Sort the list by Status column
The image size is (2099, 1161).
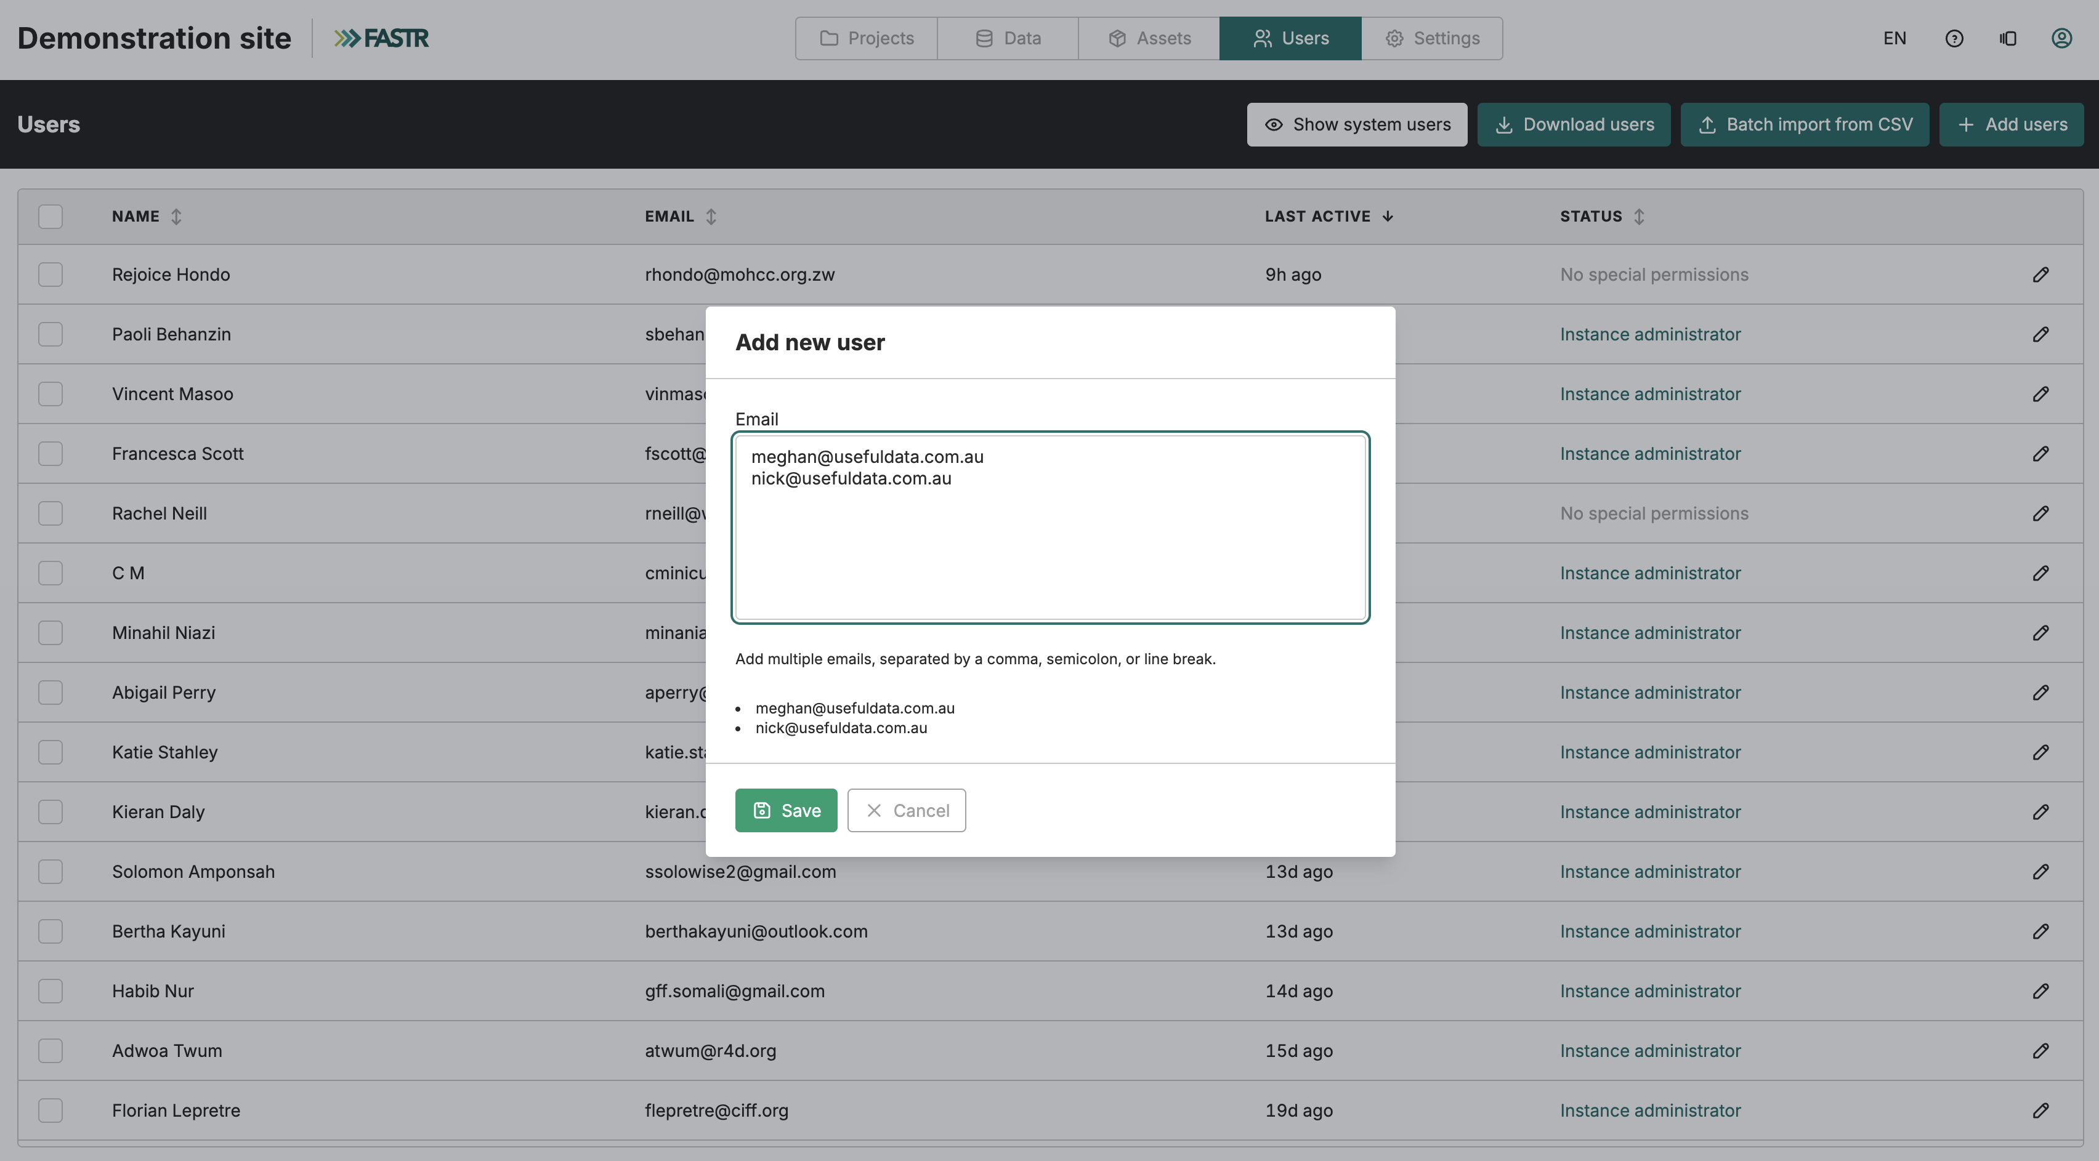click(1639, 217)
